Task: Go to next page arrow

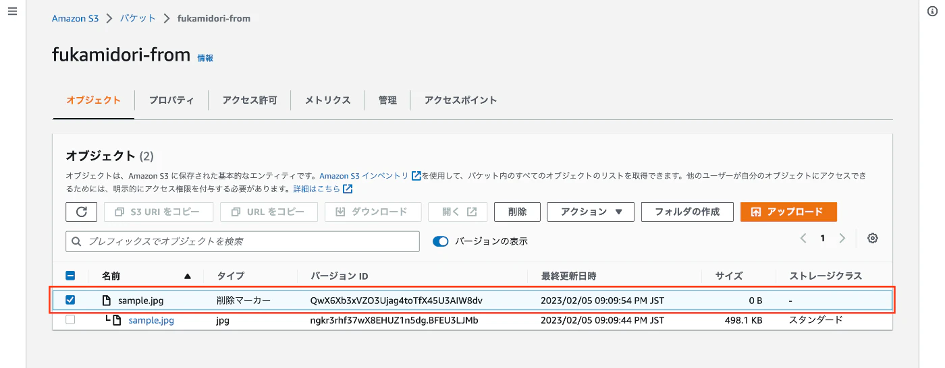Action: pyautogui.click(x=842, y=239)
